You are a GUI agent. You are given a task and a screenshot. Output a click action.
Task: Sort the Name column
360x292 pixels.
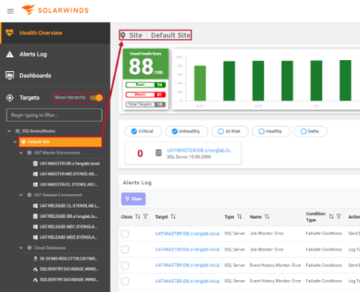pos(267,216)
